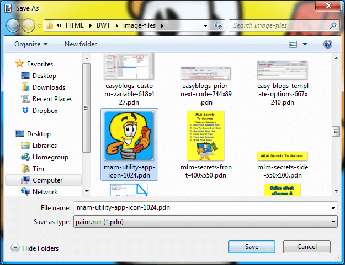Select BWT in the breadcrumb path
The width and height of the screenshot is (345, 265).
(103, 25)
